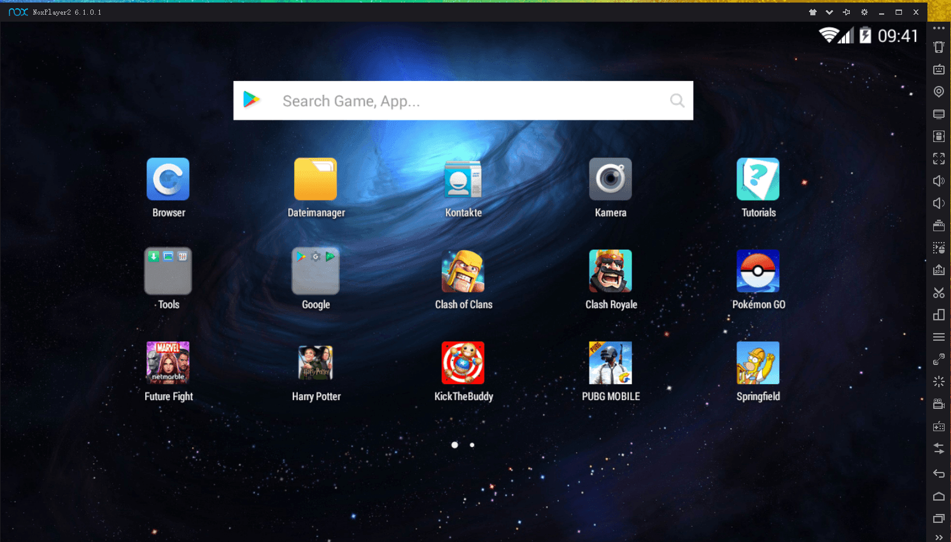Open keyboard control mapping
951x542 pixels.
coord(939,69)
